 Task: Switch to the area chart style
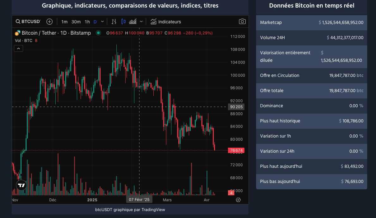(x=133, y=21)
